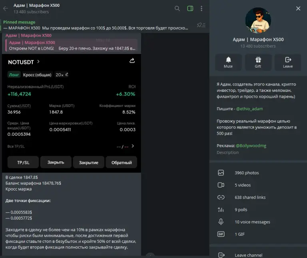The height and width of the screenshot is (258, 307).
Task: Open the replied NOT LONG message quote
Action: [72, 46]
